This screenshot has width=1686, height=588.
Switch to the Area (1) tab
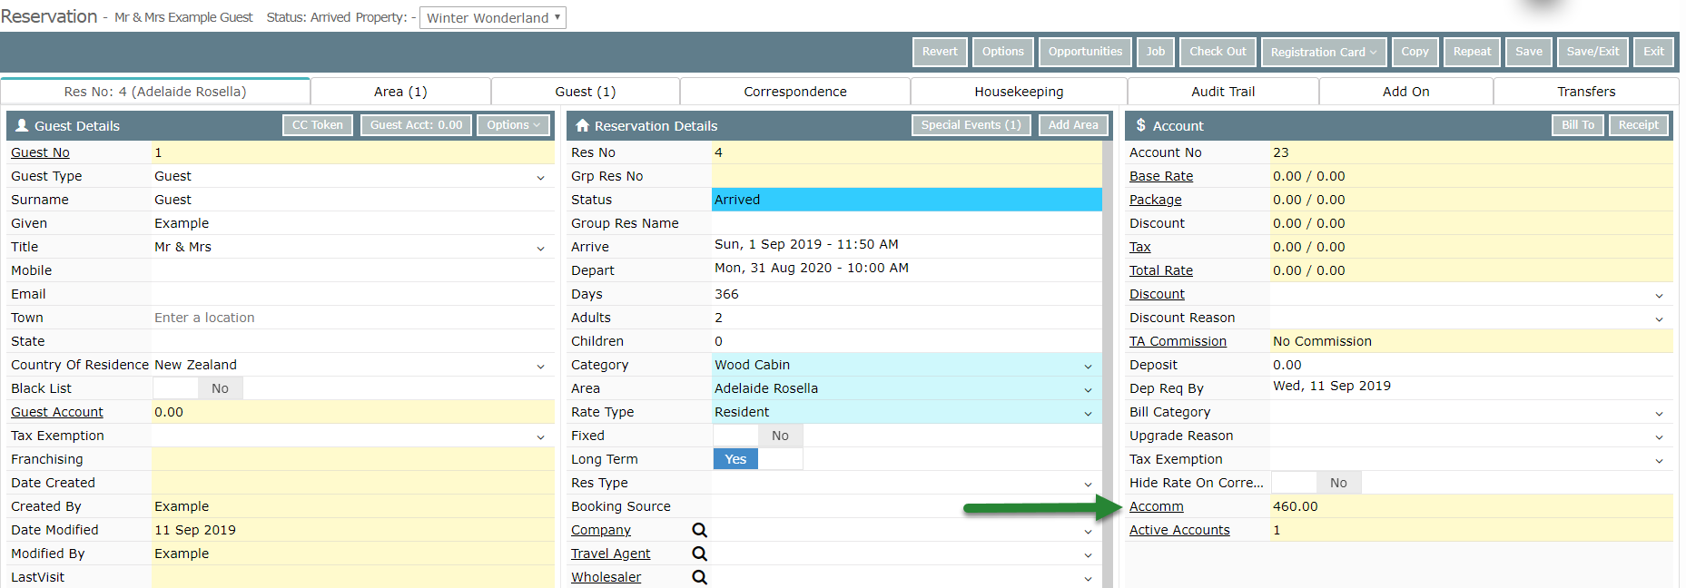coord(400,92)
